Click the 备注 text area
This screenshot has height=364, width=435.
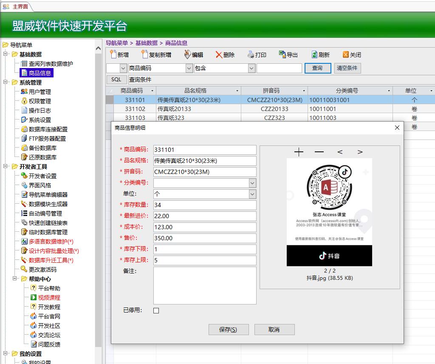coord(205,285)
